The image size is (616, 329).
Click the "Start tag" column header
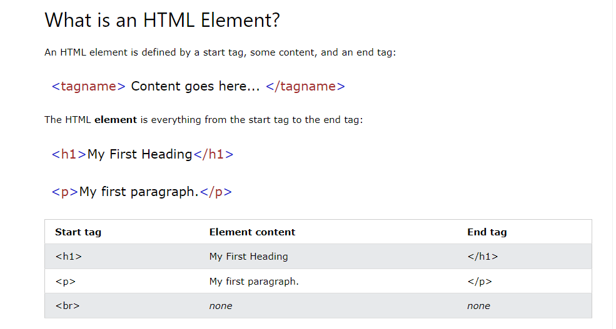click(78, 232)
